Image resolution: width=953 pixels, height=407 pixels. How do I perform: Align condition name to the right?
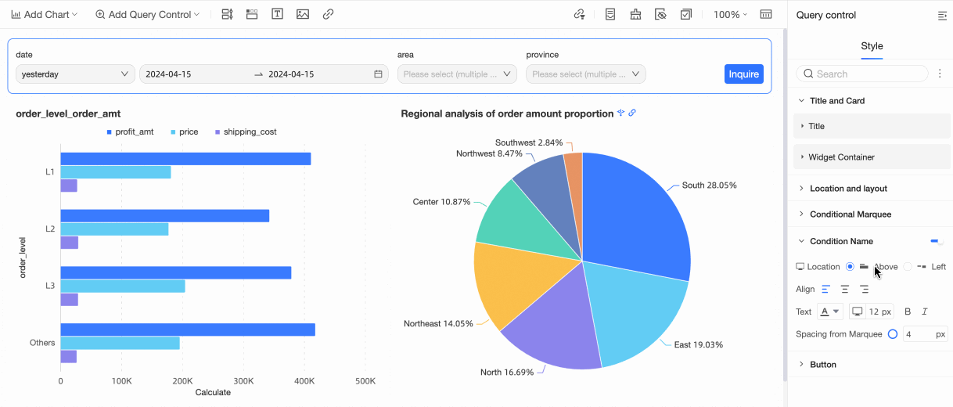click(865, 290)
